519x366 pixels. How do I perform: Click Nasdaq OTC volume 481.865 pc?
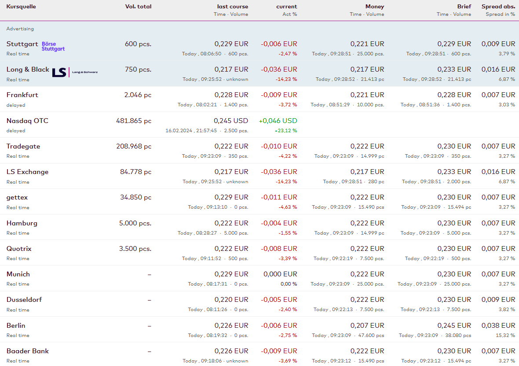(134, 121)
